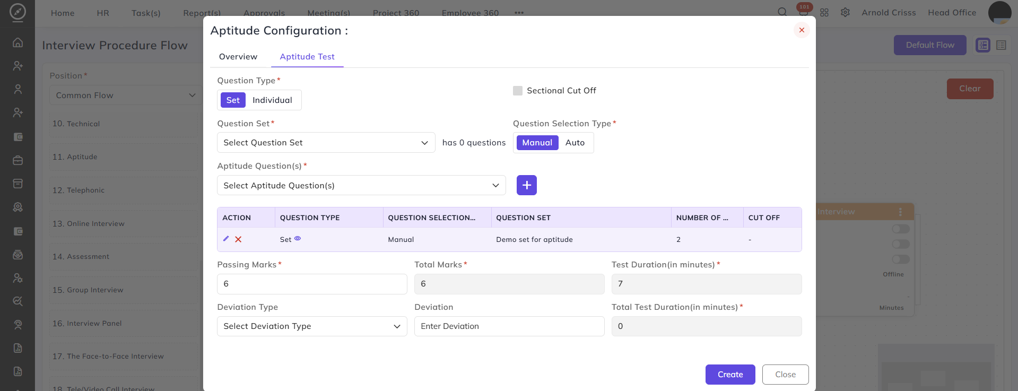Open more menu items ellipsis
The image size is (1018, 391).
(x=519, y=13)
